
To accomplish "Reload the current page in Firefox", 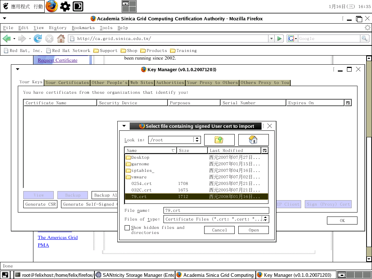I will click(38, 39).
